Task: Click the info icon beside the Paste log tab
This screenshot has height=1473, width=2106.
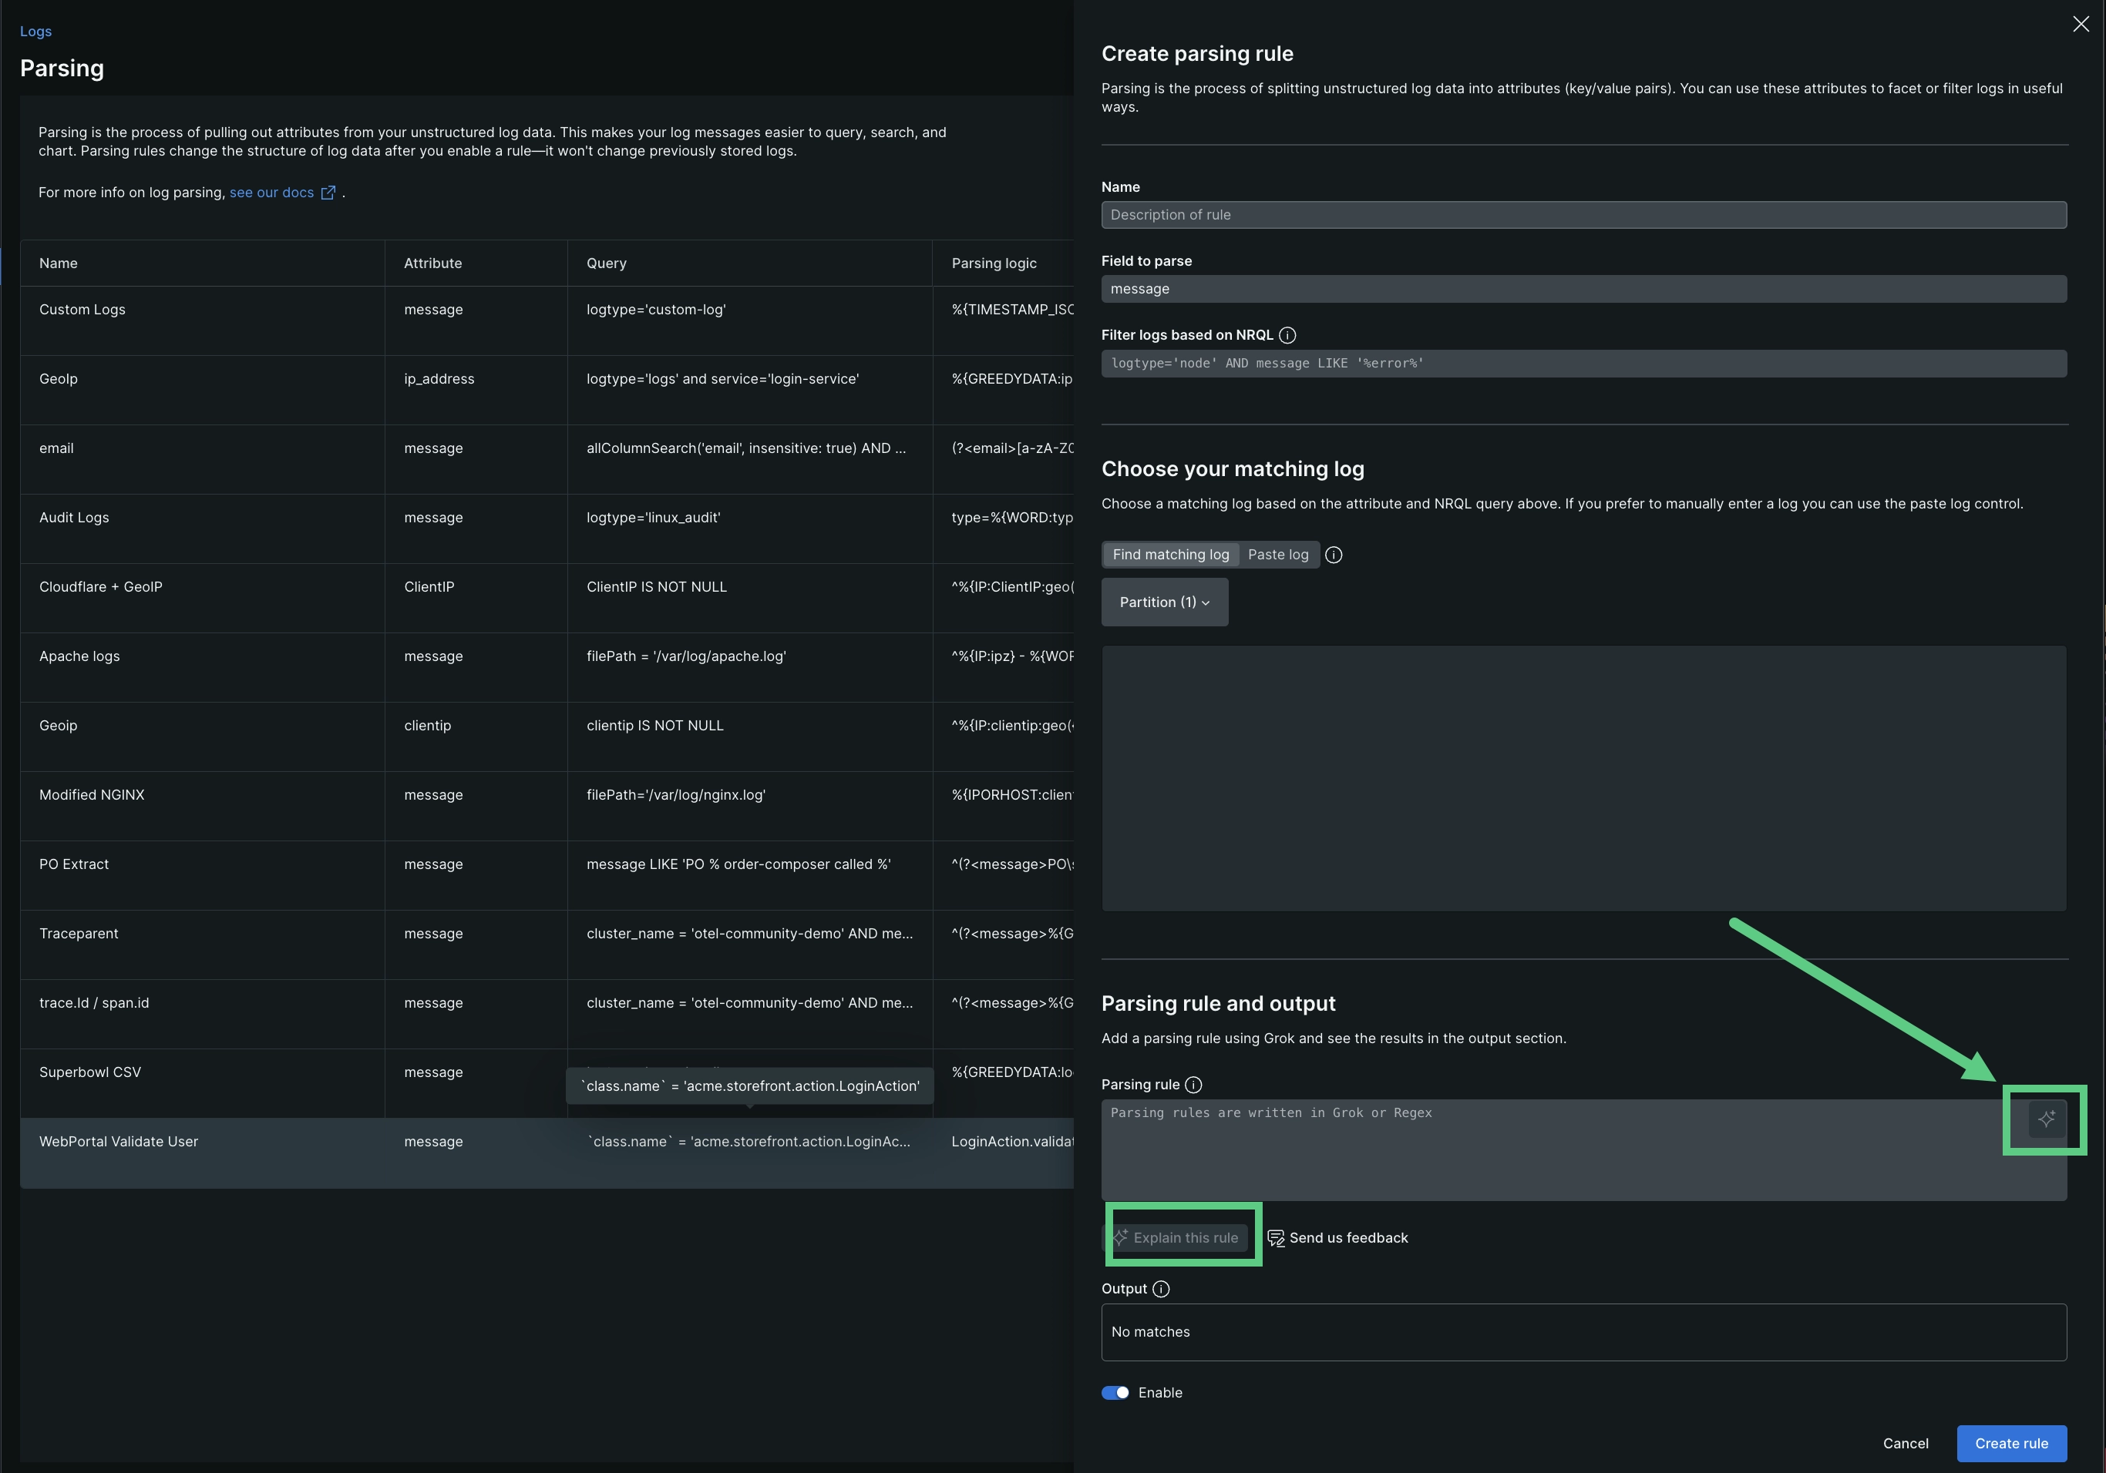Action: tap(1334, 555)
